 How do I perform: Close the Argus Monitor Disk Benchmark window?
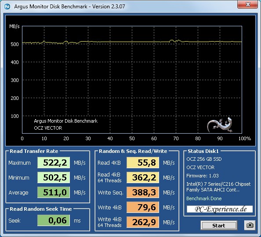[248, 4]
